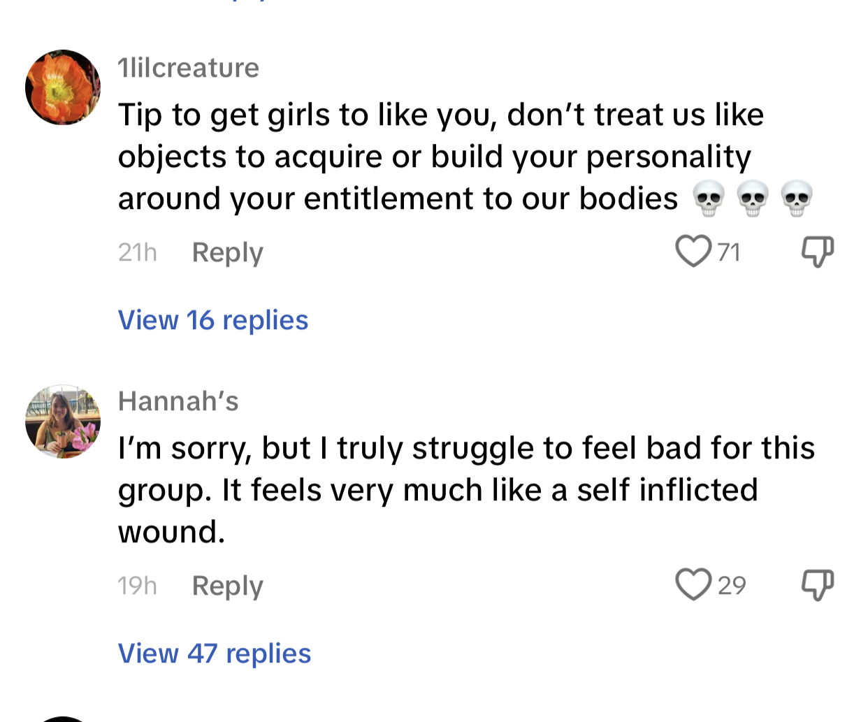The image size is (868, 722).
Task: Reply to Hannah's comment
Action: click(227, 586)
